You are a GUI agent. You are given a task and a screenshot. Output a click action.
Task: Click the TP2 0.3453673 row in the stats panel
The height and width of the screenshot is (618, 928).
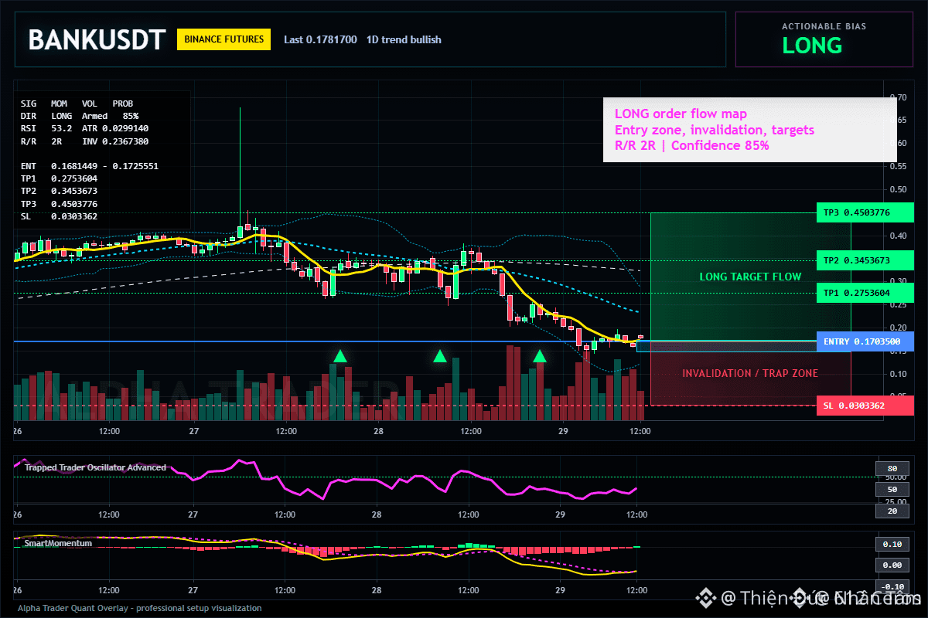tap(59, 191)
